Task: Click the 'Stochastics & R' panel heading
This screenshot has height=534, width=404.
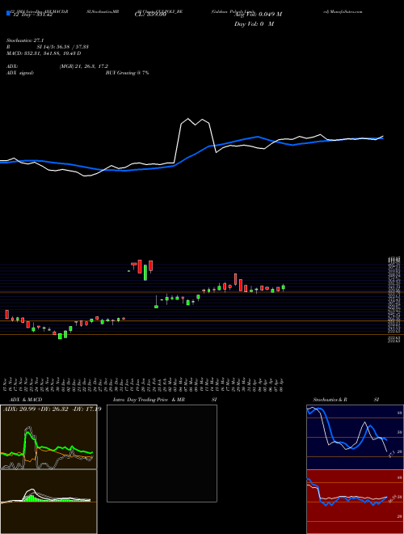Action: 330,400
